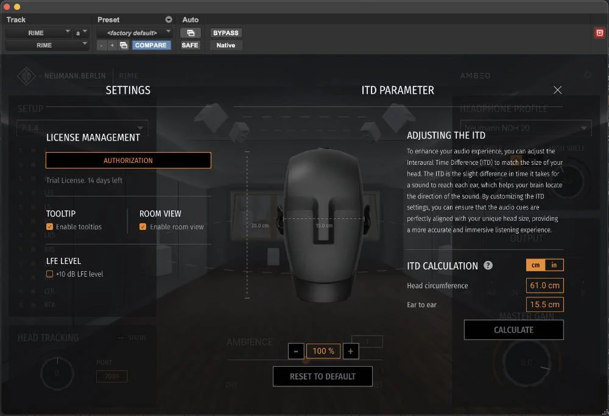This screenshot has height=416, width=609.
Task: Toggle the COMPARE button
Action: click(x=150, y=46)
